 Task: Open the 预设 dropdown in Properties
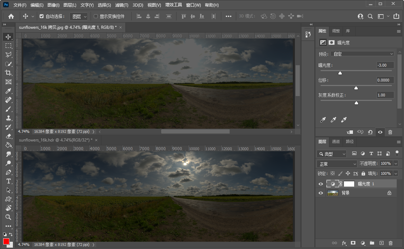coord(362,54)
